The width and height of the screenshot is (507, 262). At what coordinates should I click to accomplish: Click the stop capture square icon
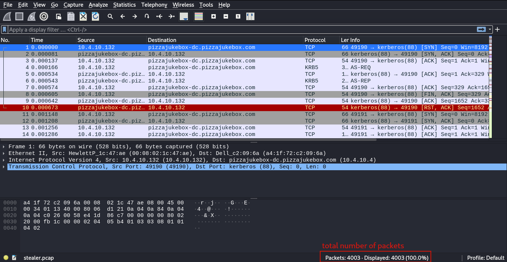[x=19, y=16]
